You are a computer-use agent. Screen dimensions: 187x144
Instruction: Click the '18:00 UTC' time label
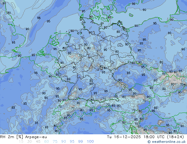(155, 137)
